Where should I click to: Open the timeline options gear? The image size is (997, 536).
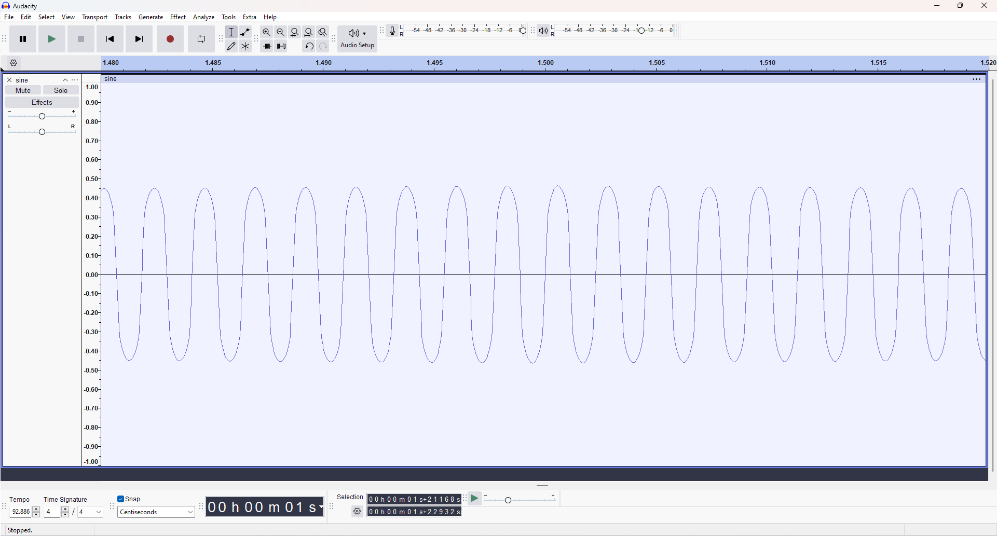13,62
